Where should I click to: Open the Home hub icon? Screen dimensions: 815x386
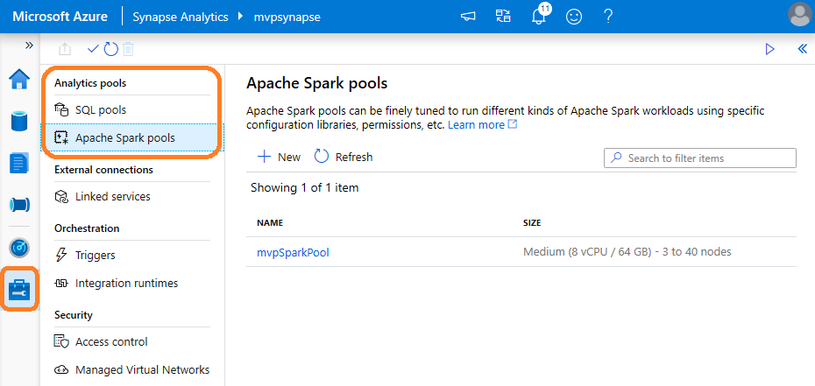[19, 80]
